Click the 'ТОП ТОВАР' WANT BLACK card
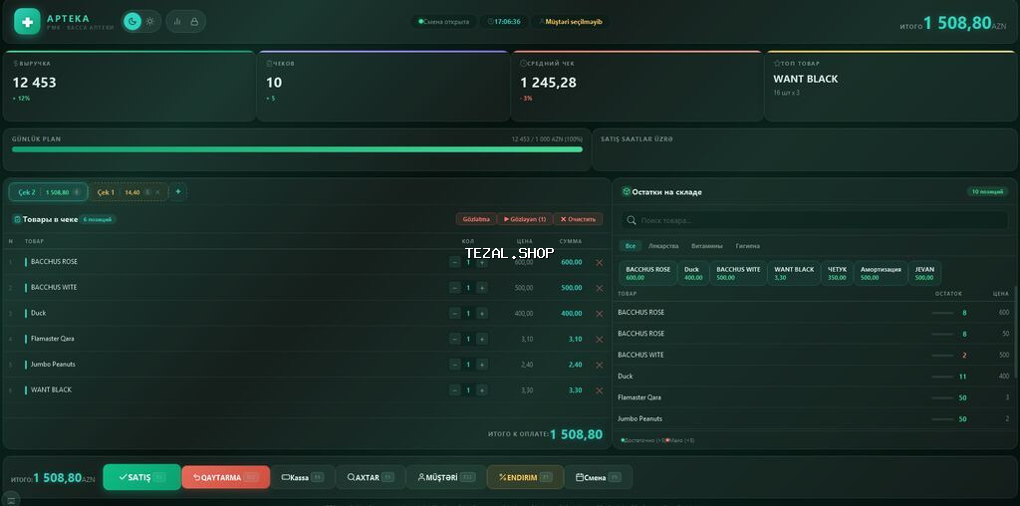 click(x=891, y=87)
